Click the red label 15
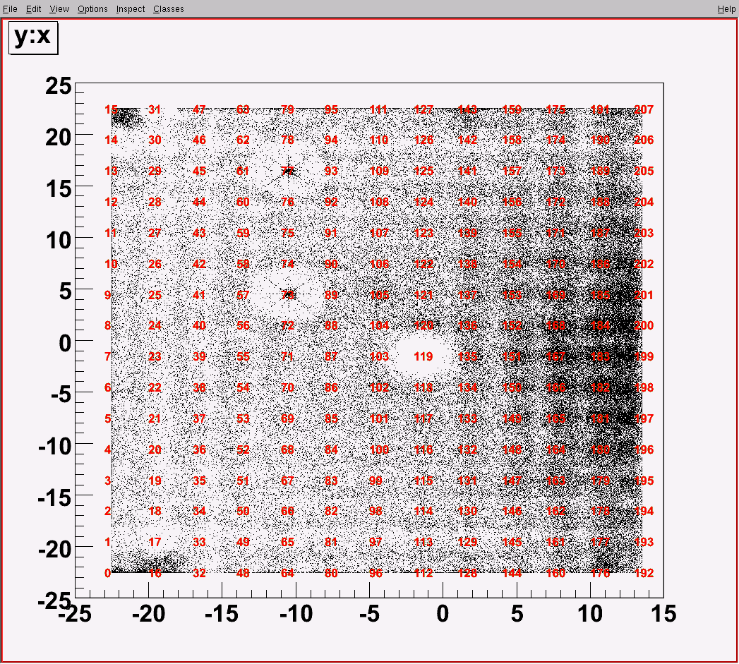This screenshot has width=739, height=664. pos(112,110)
